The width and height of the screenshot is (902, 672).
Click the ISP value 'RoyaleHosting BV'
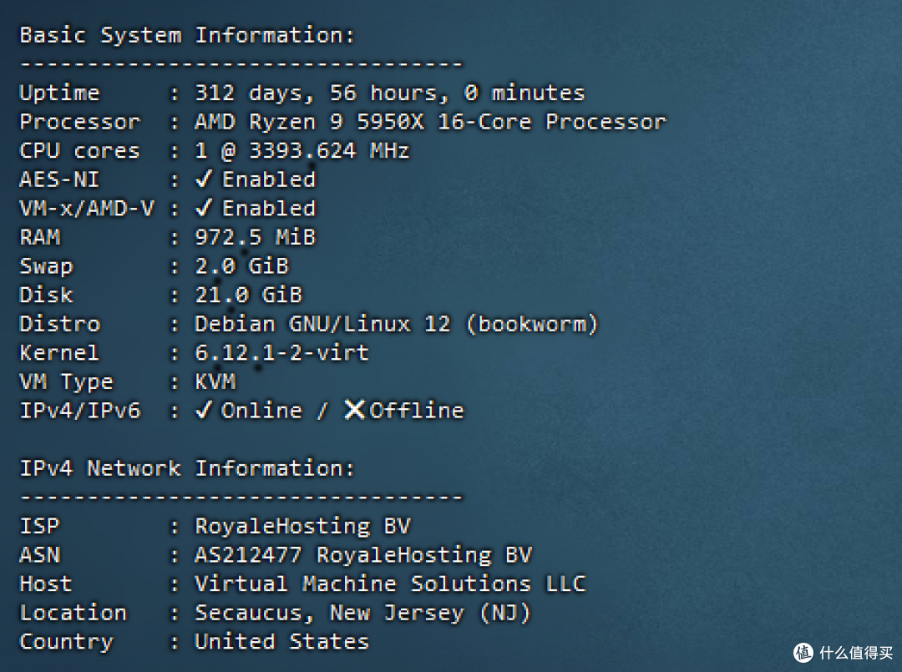tap(302, 526)
